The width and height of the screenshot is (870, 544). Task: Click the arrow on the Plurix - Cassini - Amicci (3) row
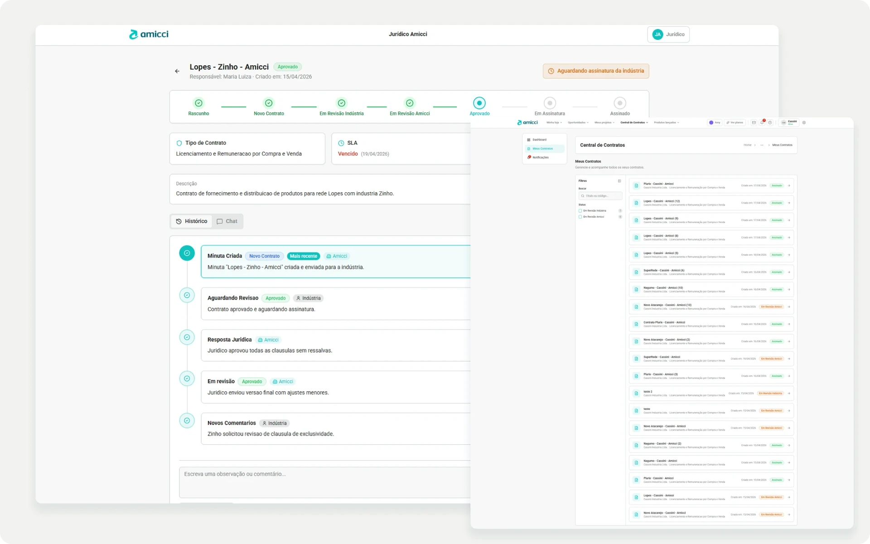(789, 376)
